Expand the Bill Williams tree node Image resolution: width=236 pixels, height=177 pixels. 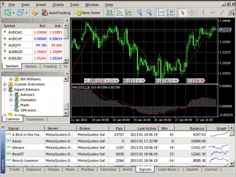[11, 79]
